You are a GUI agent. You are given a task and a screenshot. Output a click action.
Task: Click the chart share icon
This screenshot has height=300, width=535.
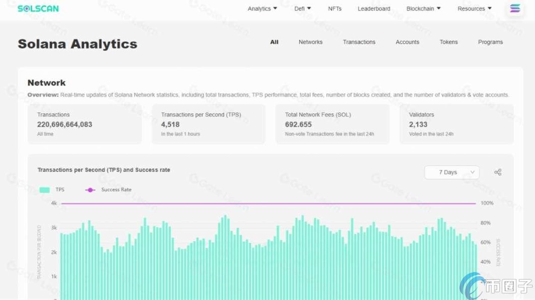pyautogui.click(x=498, y=172)
